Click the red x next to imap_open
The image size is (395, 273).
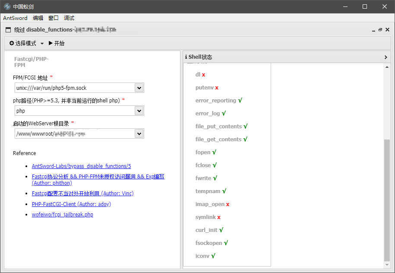tap(228, 204)
